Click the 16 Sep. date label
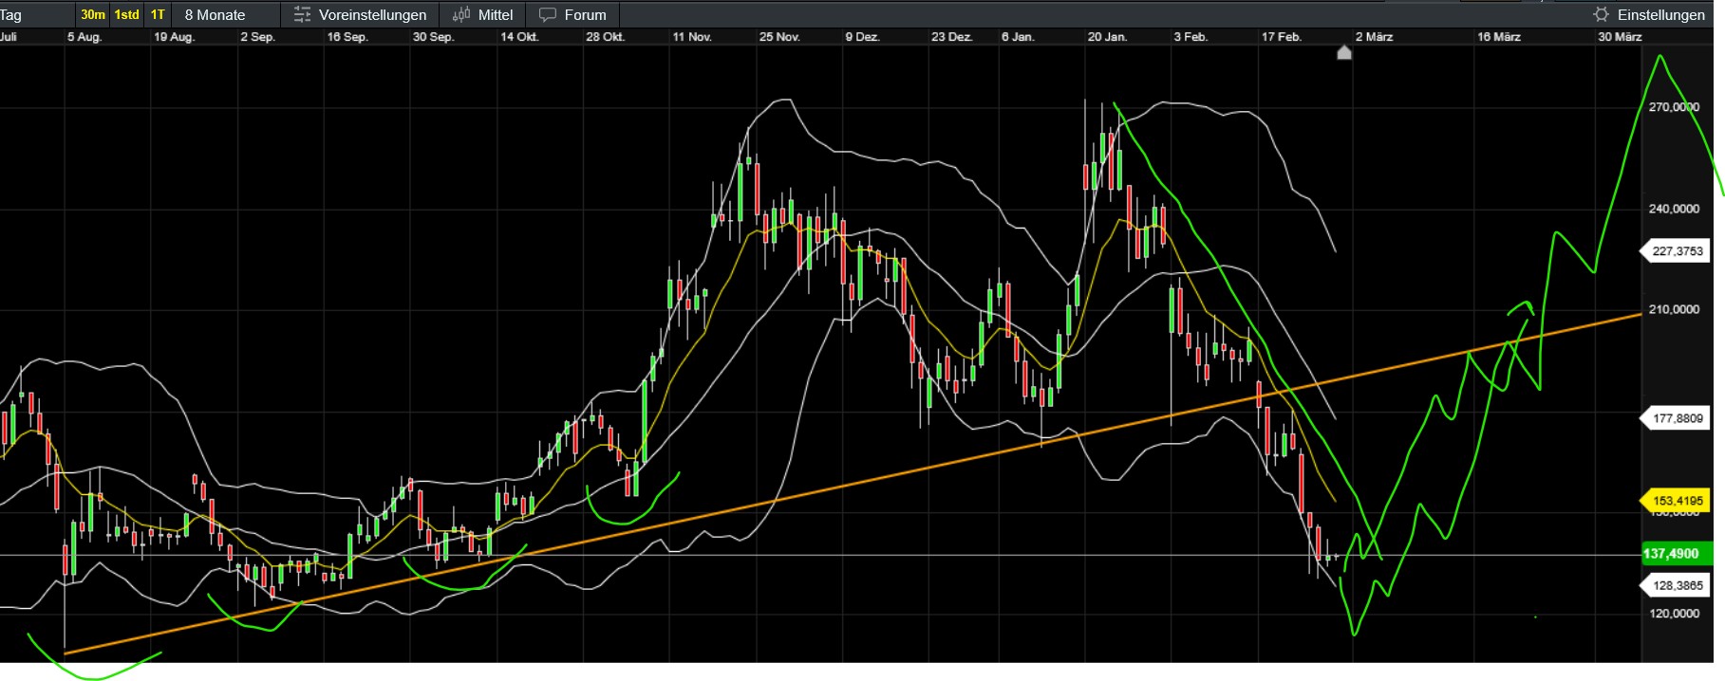This screenshot has height=681, width=1725. click(347, 37)
